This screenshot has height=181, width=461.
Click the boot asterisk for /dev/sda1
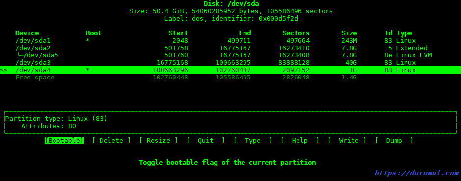tap(87, 41)
